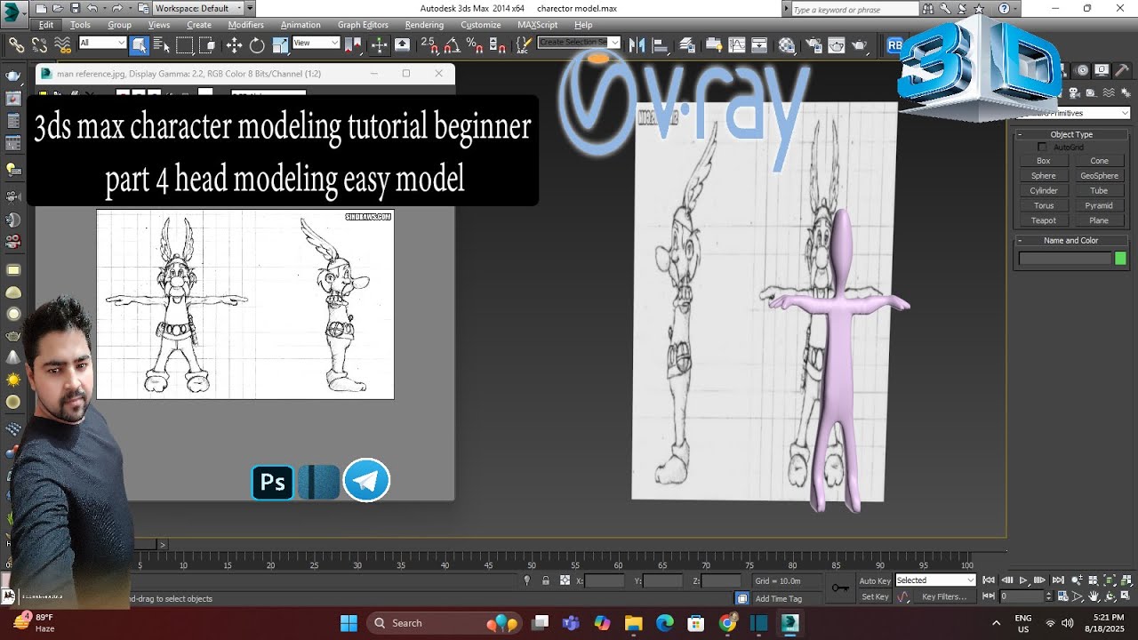Toggle Select and Manipulate

coord(379,44)
